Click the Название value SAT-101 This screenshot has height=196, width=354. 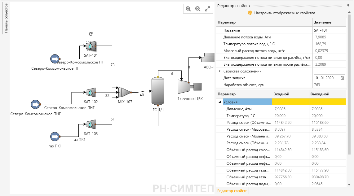(x=321, y=30)
